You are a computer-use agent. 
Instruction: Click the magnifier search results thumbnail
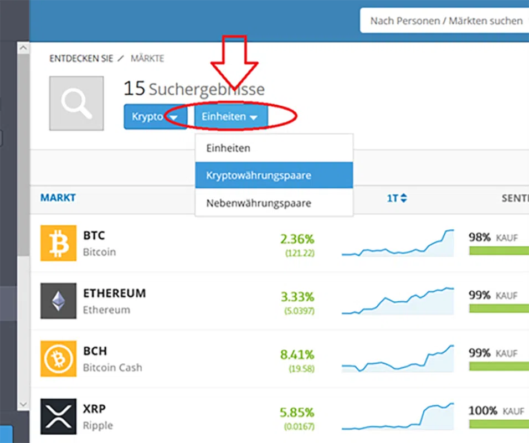tap(76, 103)
